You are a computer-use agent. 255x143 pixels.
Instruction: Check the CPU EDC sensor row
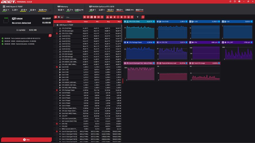pyautogui.click(x=57, y=126)
